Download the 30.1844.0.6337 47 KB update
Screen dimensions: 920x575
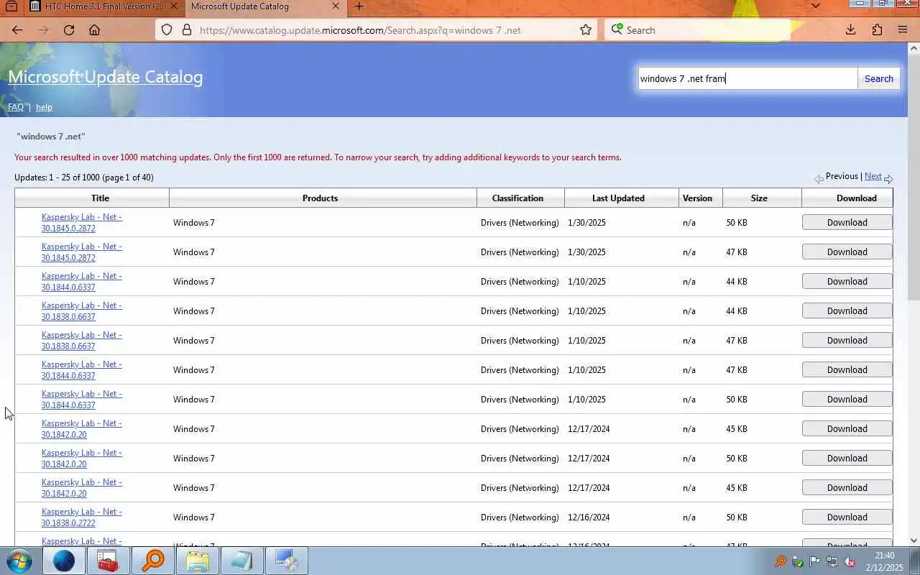(x=847, y=369)
